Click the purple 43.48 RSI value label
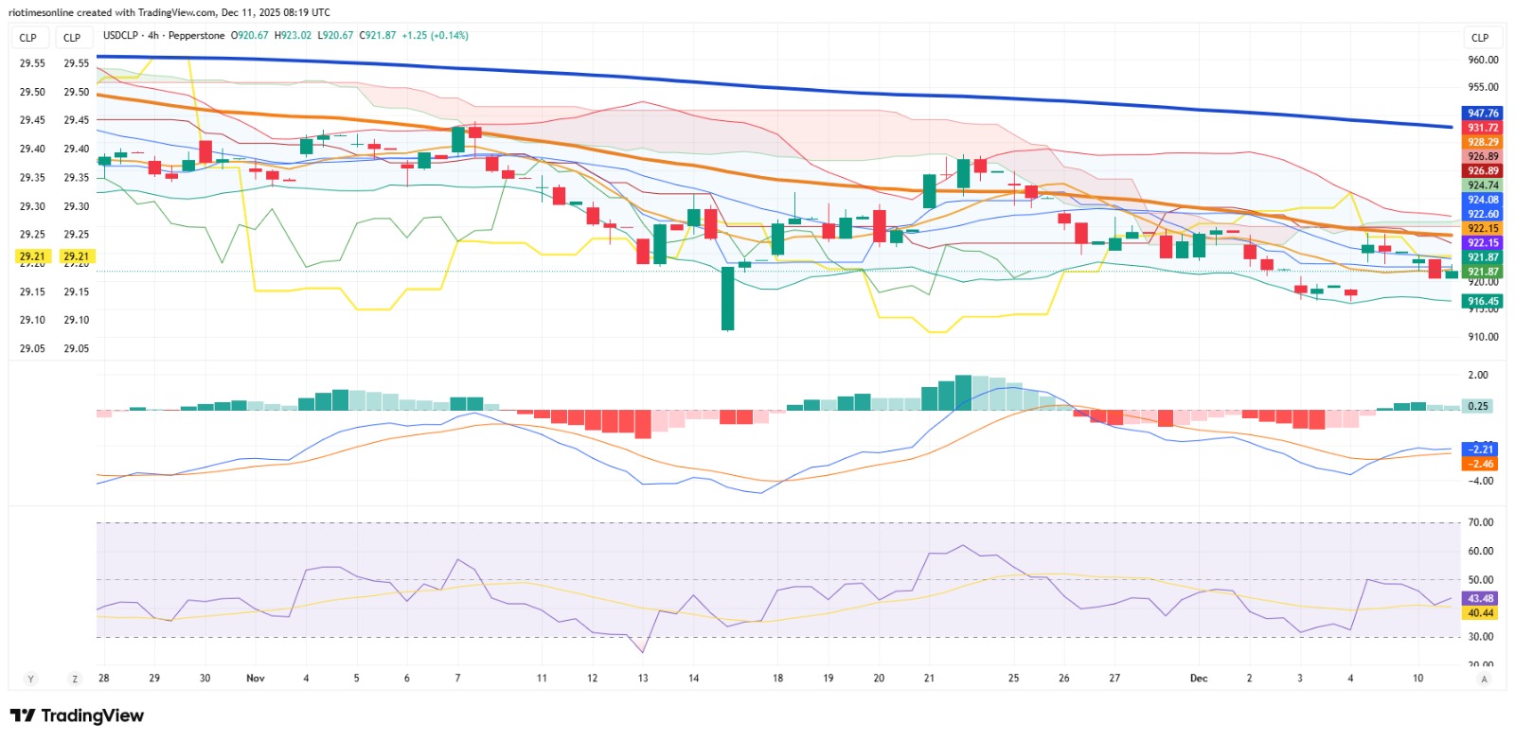This screenshot has height=741, width=1515. tap(1481, 599)
